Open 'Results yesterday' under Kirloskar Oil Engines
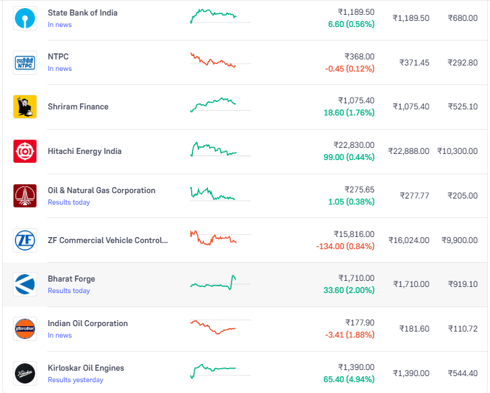 click(75, 380)
